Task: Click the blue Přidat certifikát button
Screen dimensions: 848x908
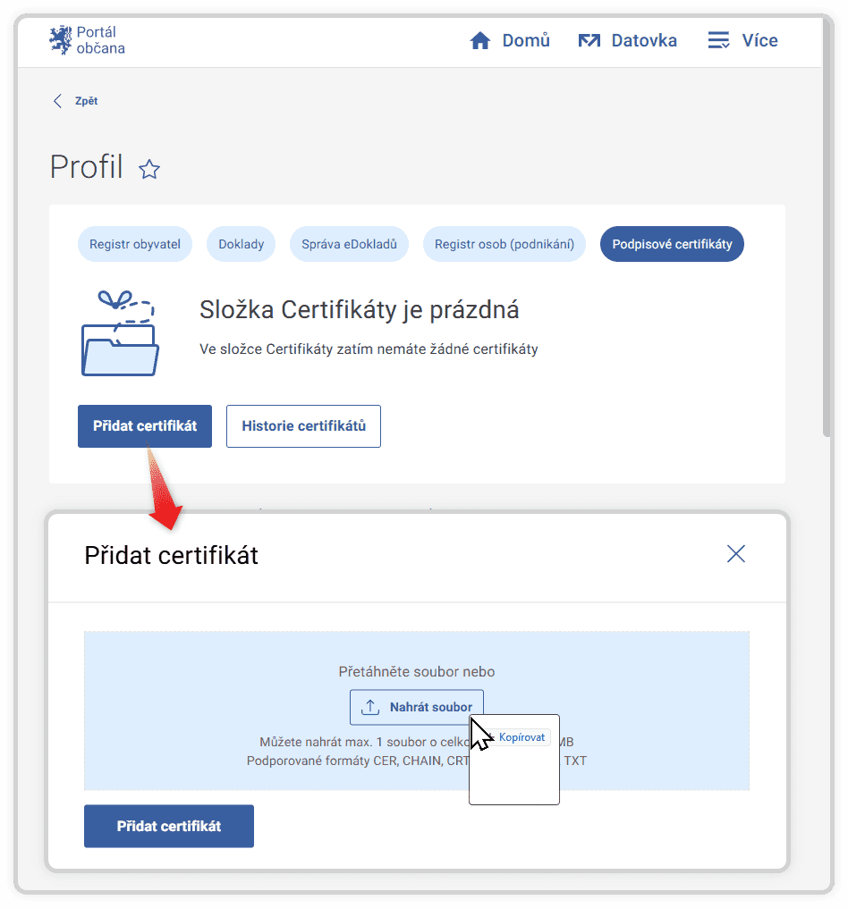Action: tap(144, 426)
